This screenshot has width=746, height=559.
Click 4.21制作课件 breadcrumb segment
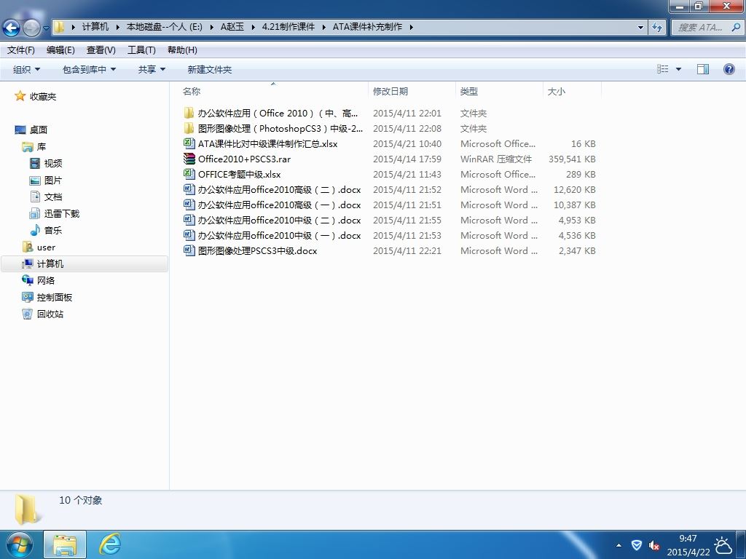click(x=288, y=27)
